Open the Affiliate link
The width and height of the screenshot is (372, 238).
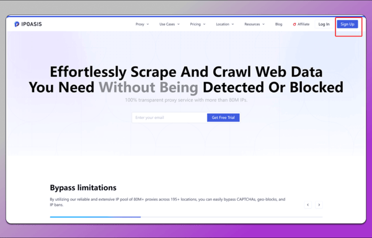(301, 24)
